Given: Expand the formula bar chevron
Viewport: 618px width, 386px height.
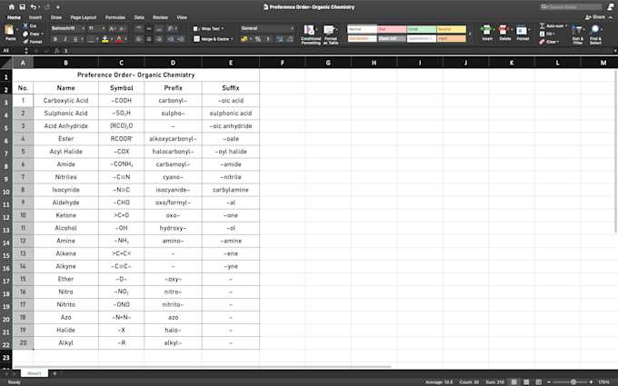Looking at the screenshot, I should click(615, 51).
